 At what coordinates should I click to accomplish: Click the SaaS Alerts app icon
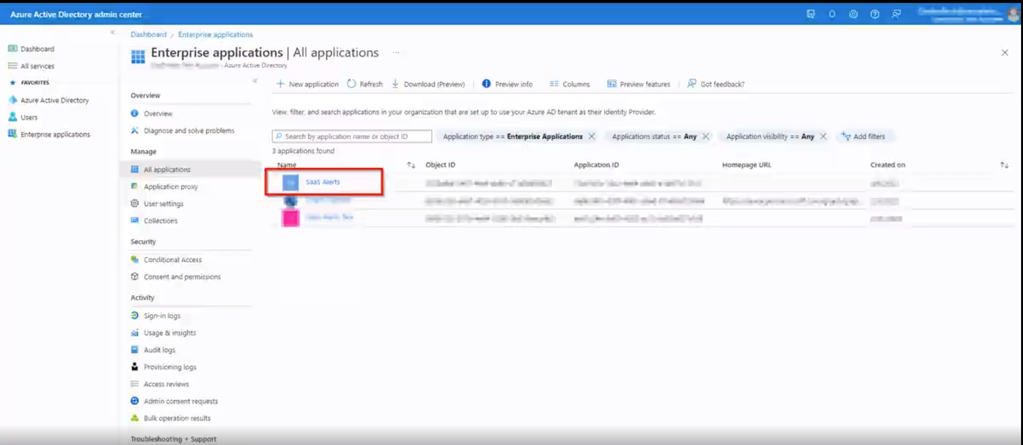(290, 183)
